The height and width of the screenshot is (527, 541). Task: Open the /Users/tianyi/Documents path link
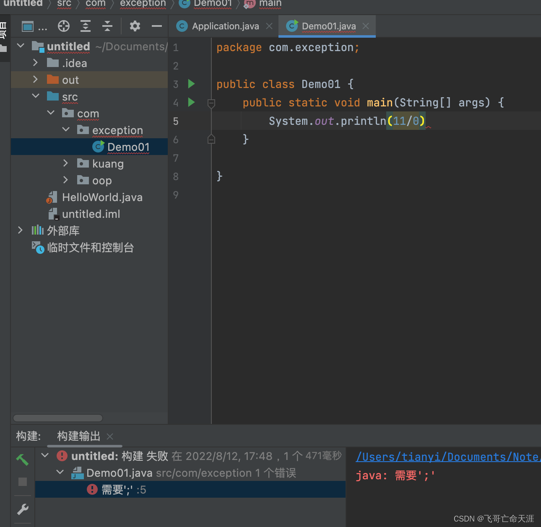click(448, 457)
